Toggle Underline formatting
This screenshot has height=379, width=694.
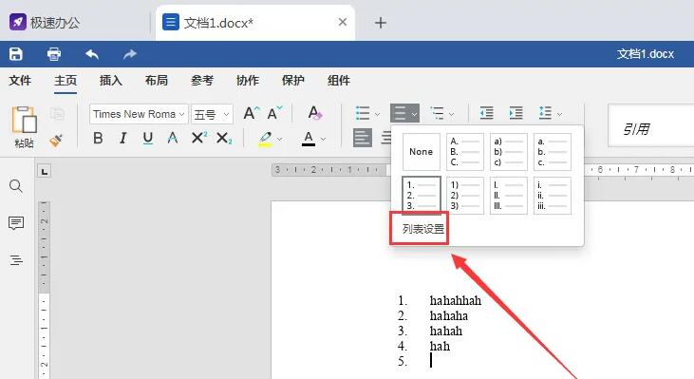tap(148, 138)
